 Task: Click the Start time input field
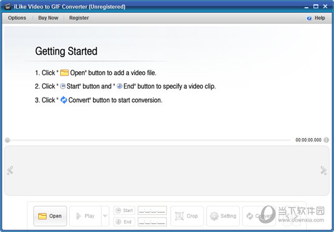[152, 211]
